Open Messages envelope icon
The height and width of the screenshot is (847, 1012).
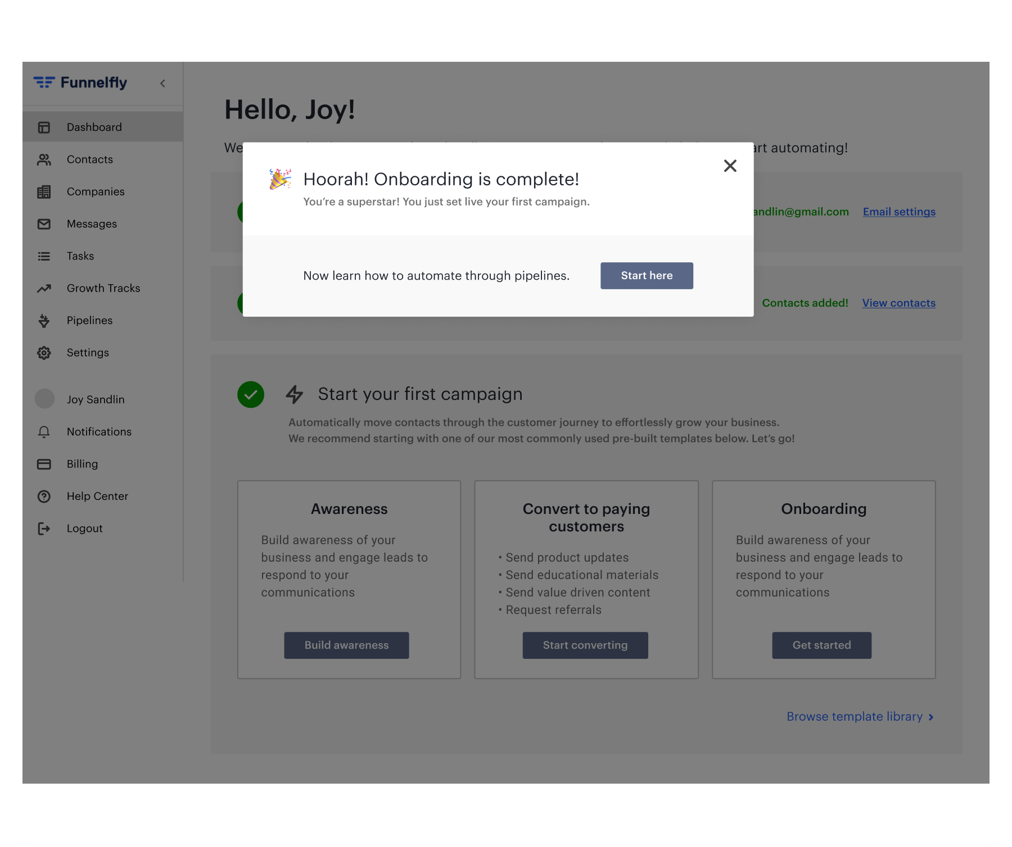pyautogui.click(x=44, y=224)
